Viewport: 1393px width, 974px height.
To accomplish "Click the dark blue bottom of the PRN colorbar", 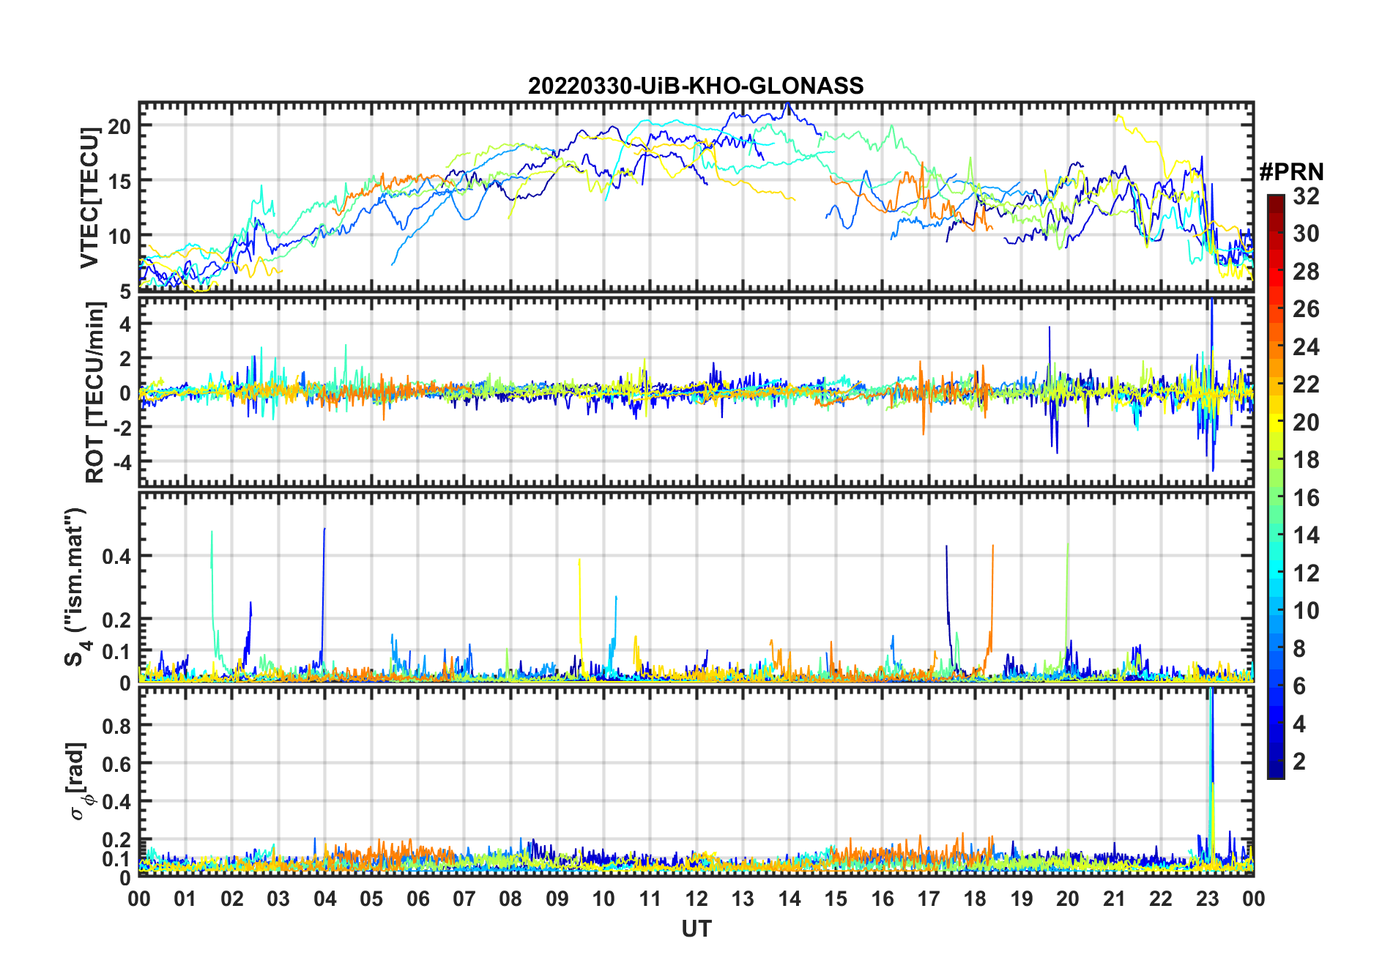I will click(1276, 768).
